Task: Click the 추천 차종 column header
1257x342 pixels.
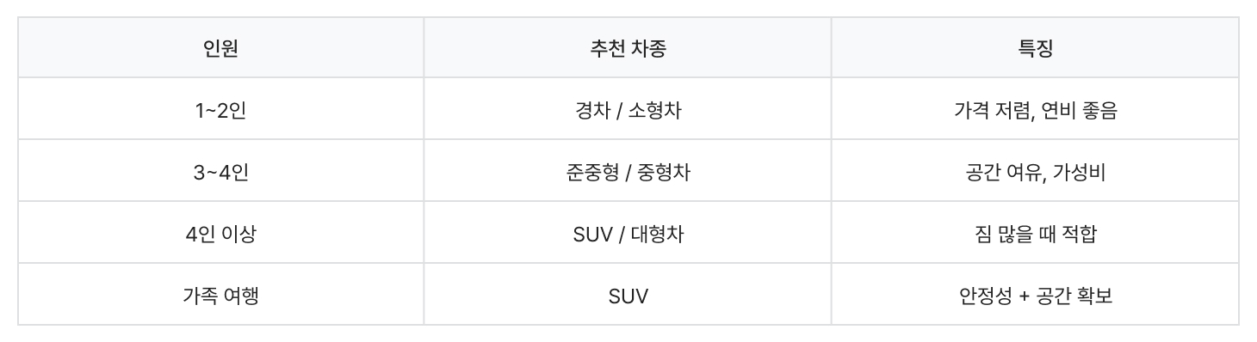Action: pos(628,48)
